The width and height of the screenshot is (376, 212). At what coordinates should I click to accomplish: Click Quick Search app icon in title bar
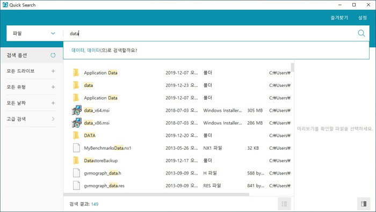click(5, 5)
